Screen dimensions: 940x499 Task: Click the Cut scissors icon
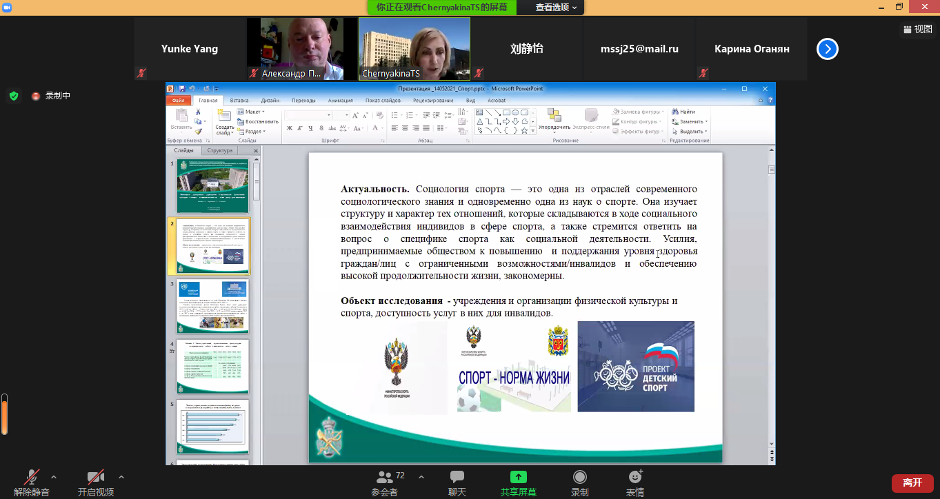[198, 112]
